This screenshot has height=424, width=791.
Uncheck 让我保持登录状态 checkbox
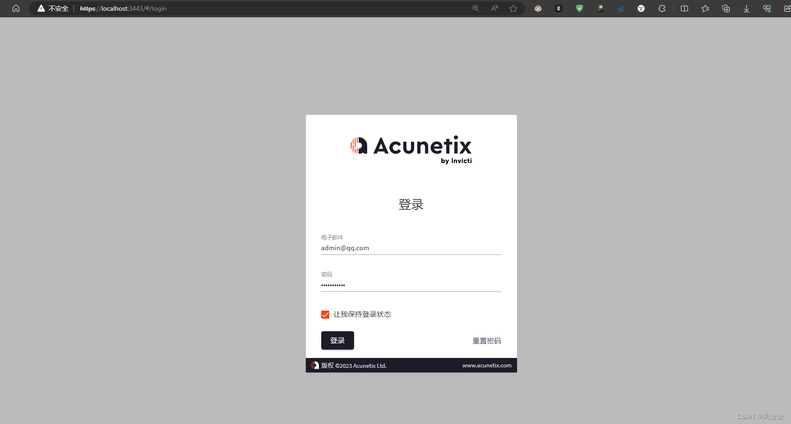pyautogui.click(x=325, y=314)
